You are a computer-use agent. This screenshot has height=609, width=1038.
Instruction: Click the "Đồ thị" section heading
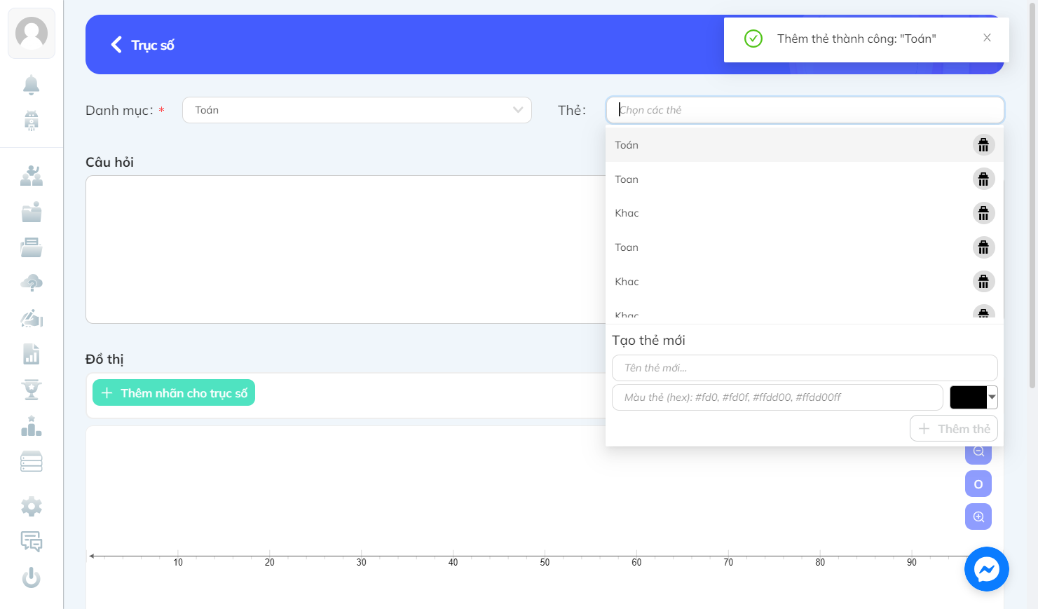(104, 359)
